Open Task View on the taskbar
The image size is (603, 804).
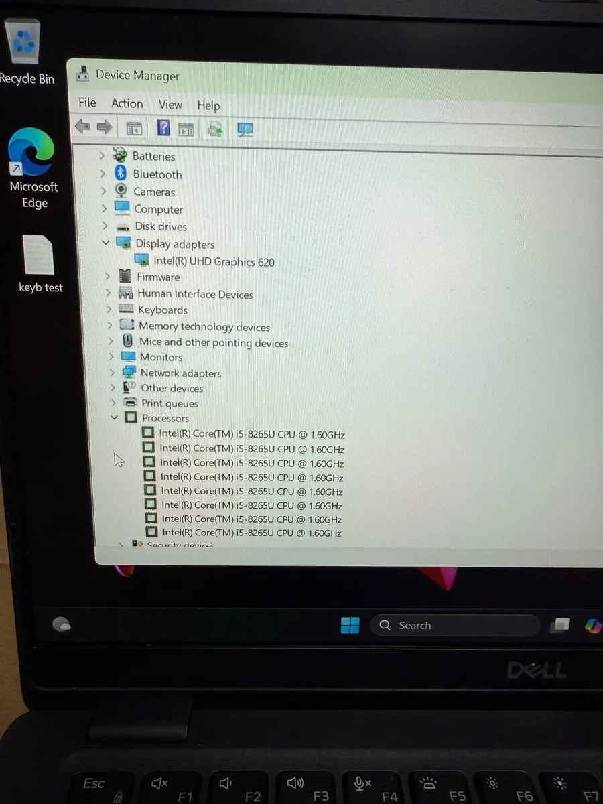[x=559, y=625]
